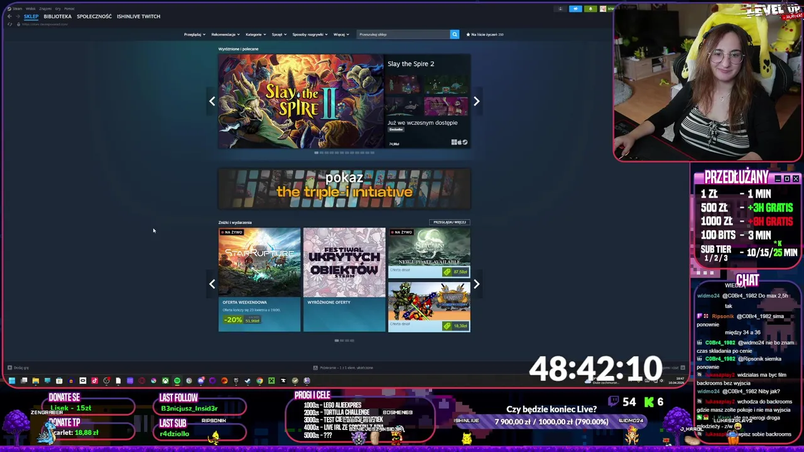Select first dot of featured carousel pager
Screen dimensions: 804x452
(316, 153)
